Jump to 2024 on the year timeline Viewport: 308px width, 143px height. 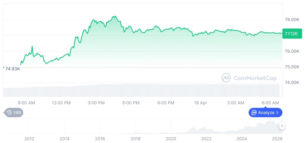[x=242, y=139]
